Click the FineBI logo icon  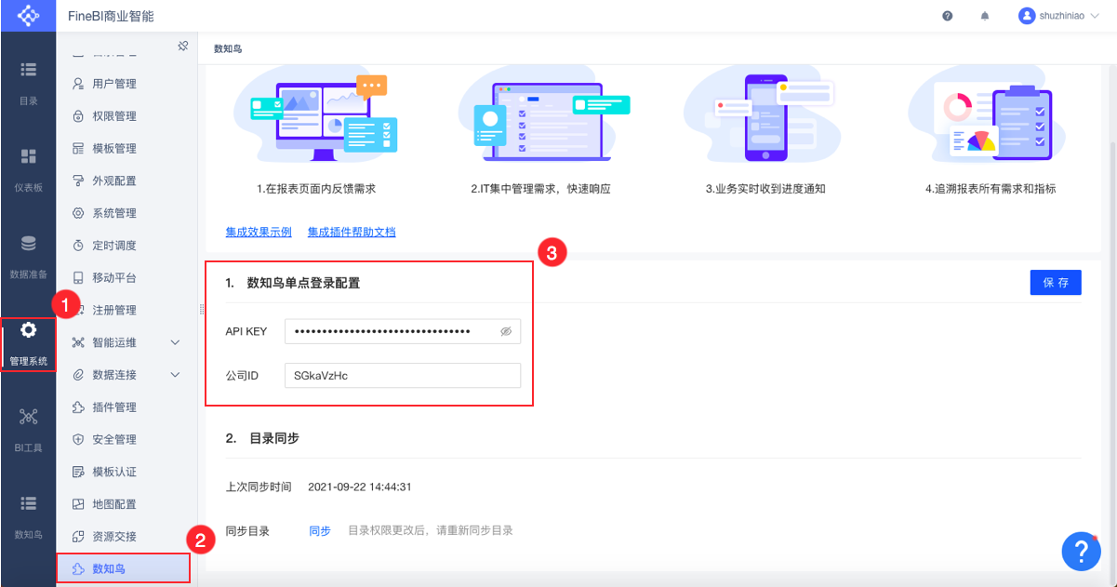tap(28, 16)
